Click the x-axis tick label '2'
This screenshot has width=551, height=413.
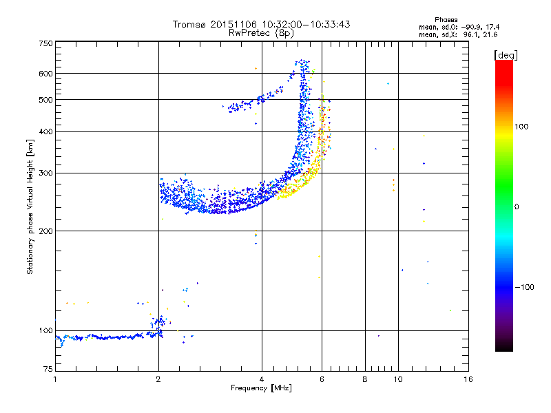[158, 379]
